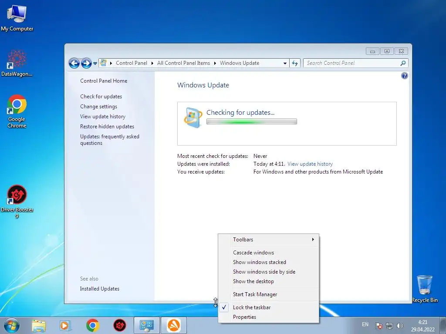Viewport: 446px width, 334px height.
Task: Open Help with the blue question mark
Action: coord(404,76)
